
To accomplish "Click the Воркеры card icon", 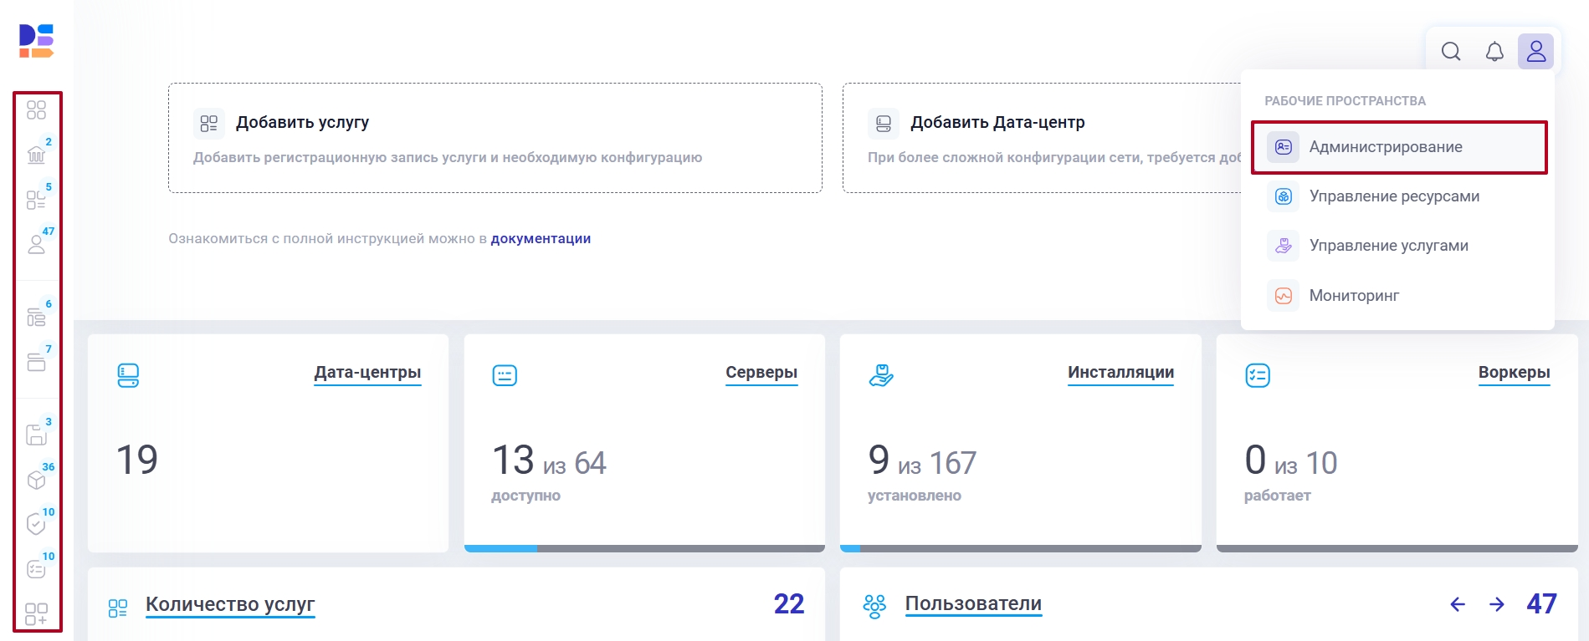I will (1258, 375).
